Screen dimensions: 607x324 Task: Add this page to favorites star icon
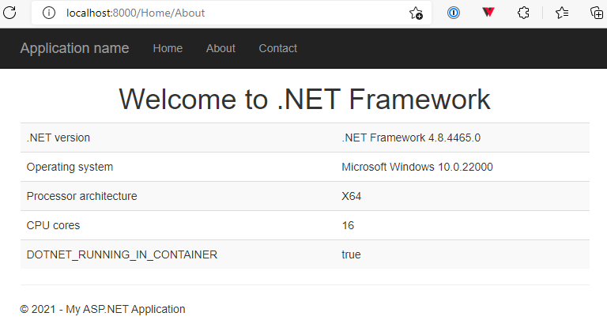tap(417, 13)
